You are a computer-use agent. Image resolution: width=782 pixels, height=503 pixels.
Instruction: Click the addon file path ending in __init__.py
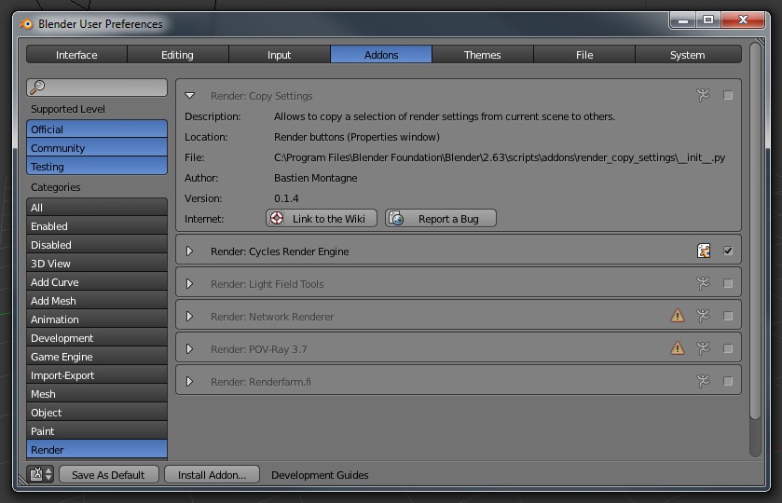[x=500, y=157]
